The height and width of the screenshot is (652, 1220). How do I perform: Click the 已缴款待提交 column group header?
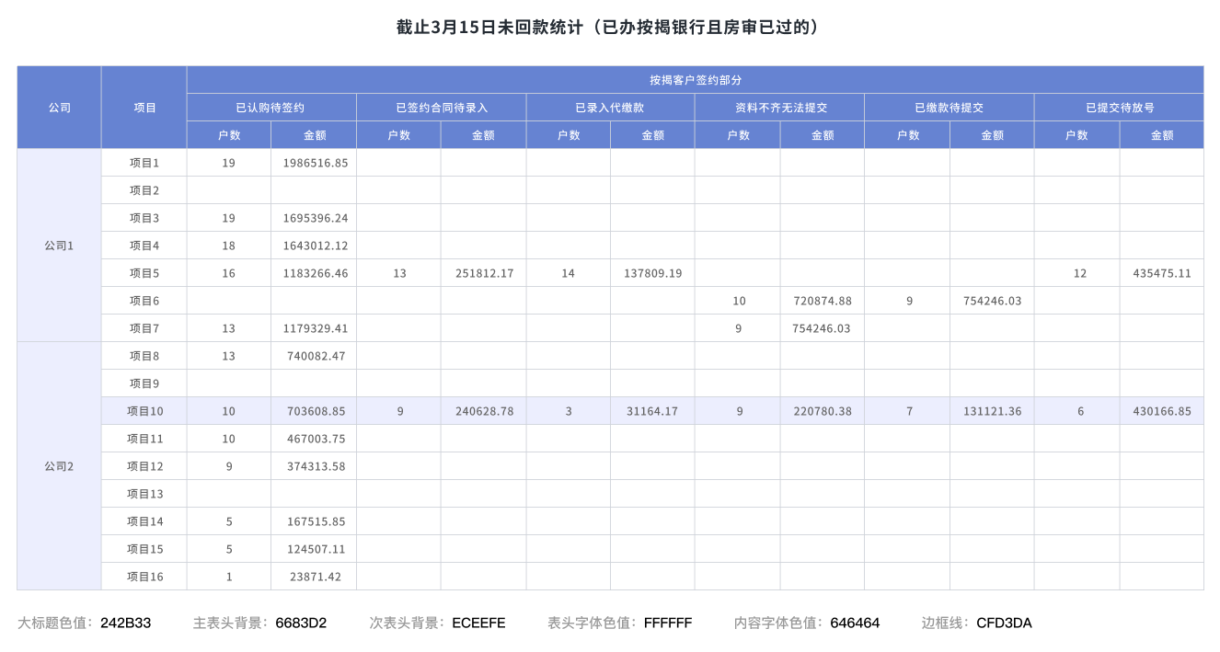(x=950, y=108)
